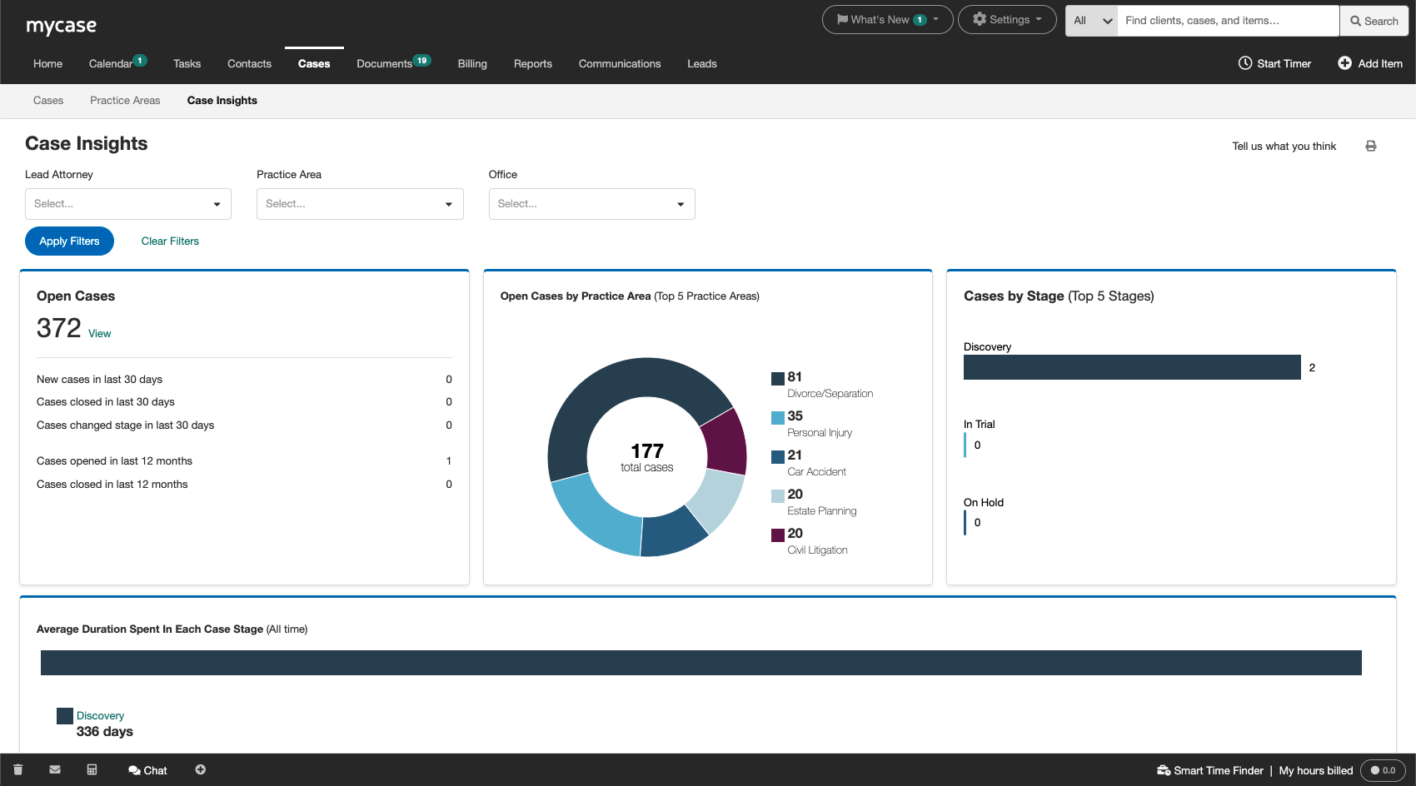Open the Settings gear dropdown
The width and height of the screenshot is (1416, 786).
point(1007,20)
